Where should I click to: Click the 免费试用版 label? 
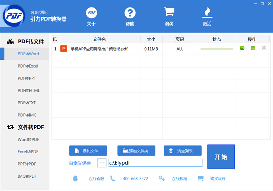point(39,12)
